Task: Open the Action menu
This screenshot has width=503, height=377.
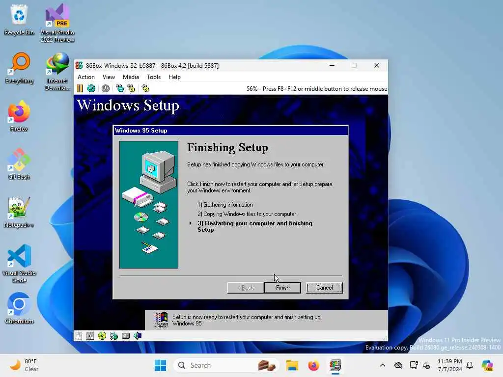Action: tap(86, 77)
